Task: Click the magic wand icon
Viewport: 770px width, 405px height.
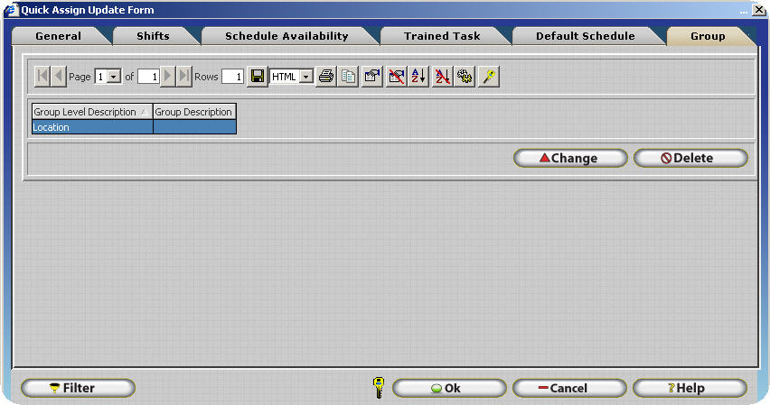Action: tap(489, 77)
